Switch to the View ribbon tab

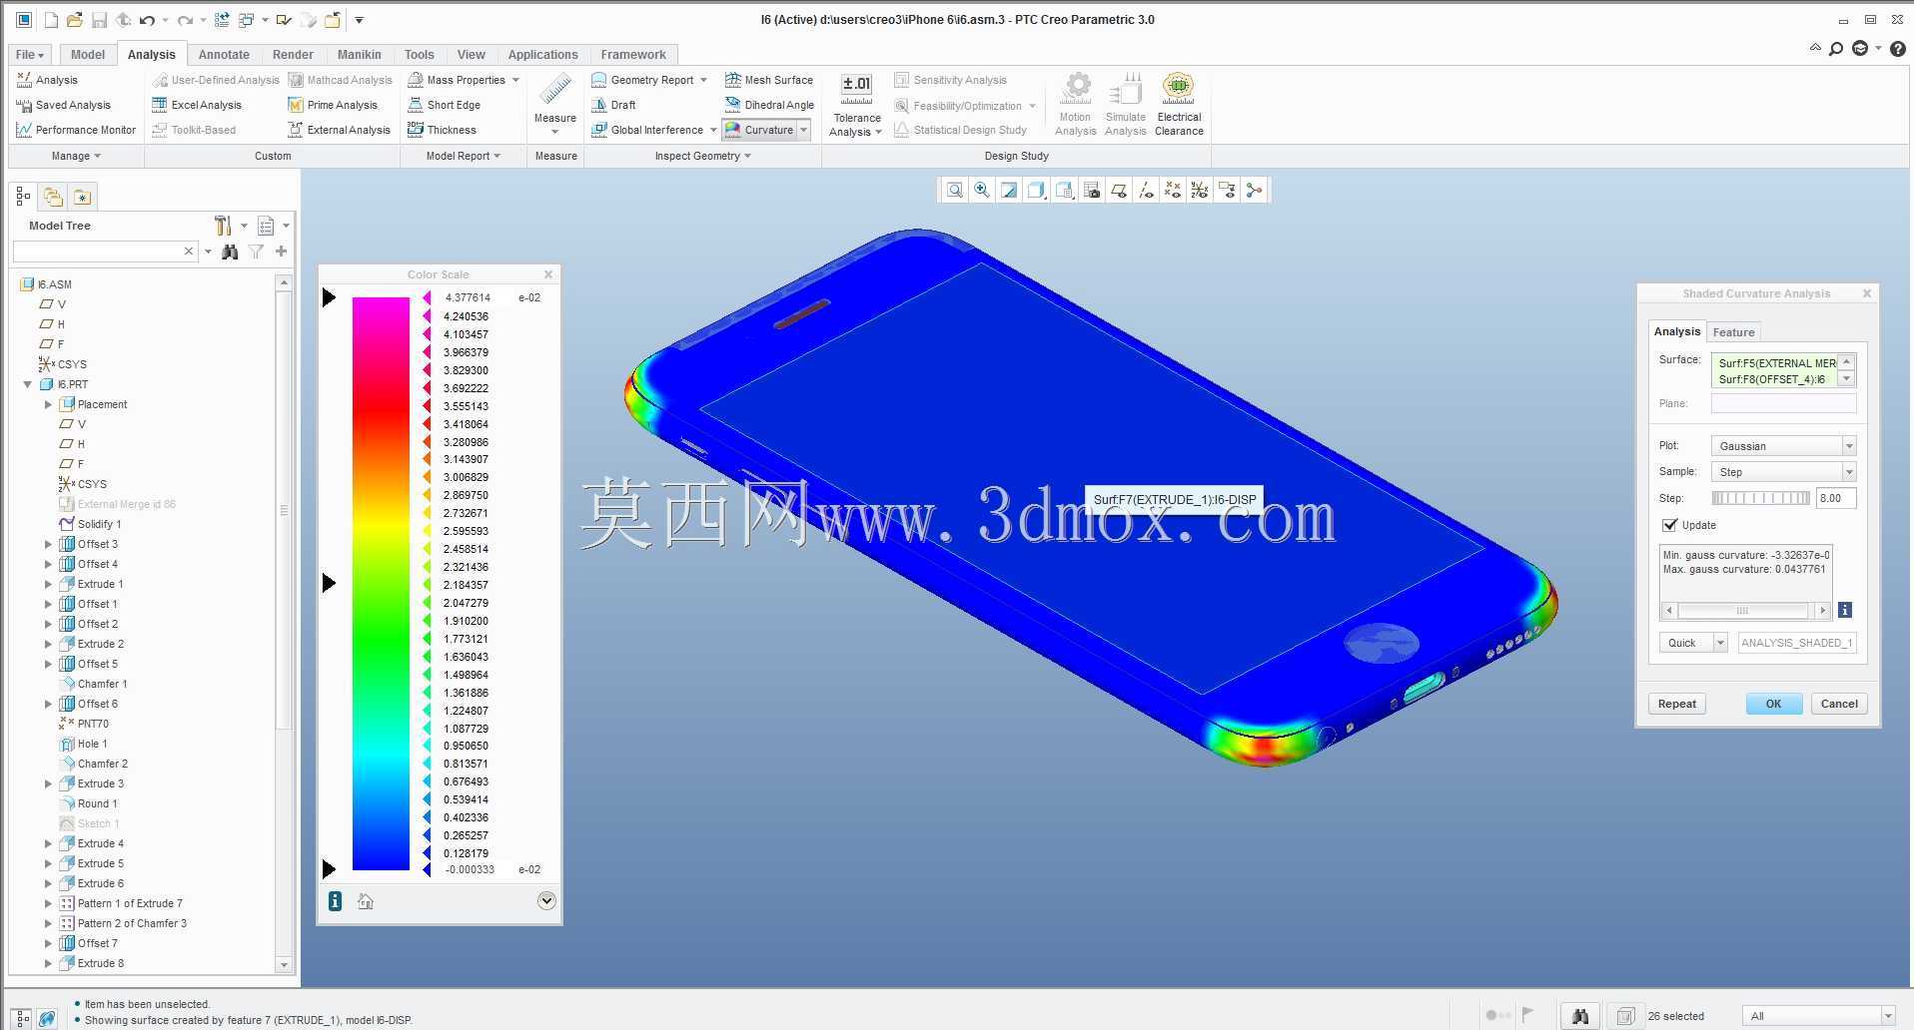471,55
